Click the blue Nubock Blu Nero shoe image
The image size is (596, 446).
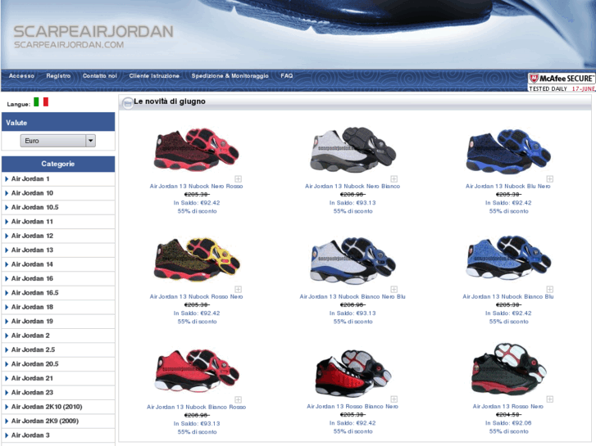pyautogui.click(x=507, y=151)
